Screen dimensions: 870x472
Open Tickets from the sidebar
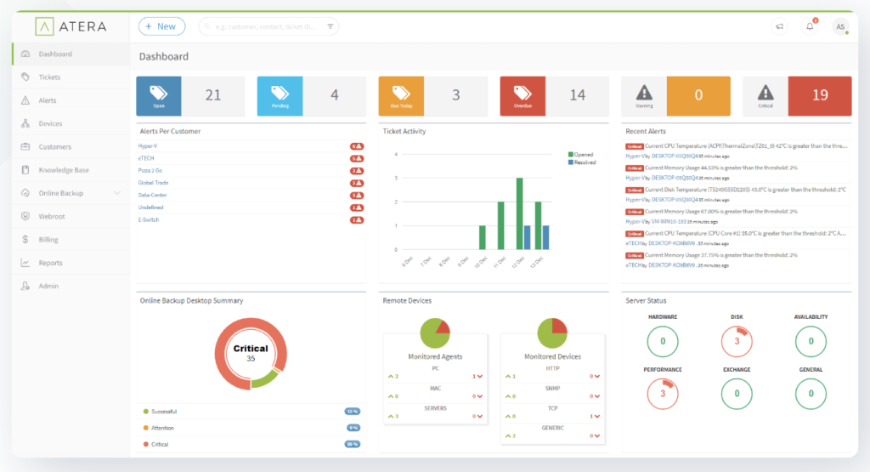49,77
